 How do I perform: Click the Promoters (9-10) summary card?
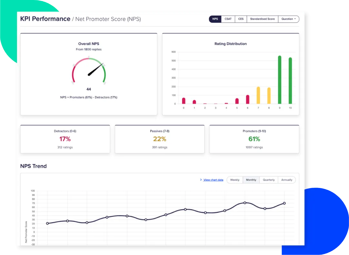click(254, 139)
